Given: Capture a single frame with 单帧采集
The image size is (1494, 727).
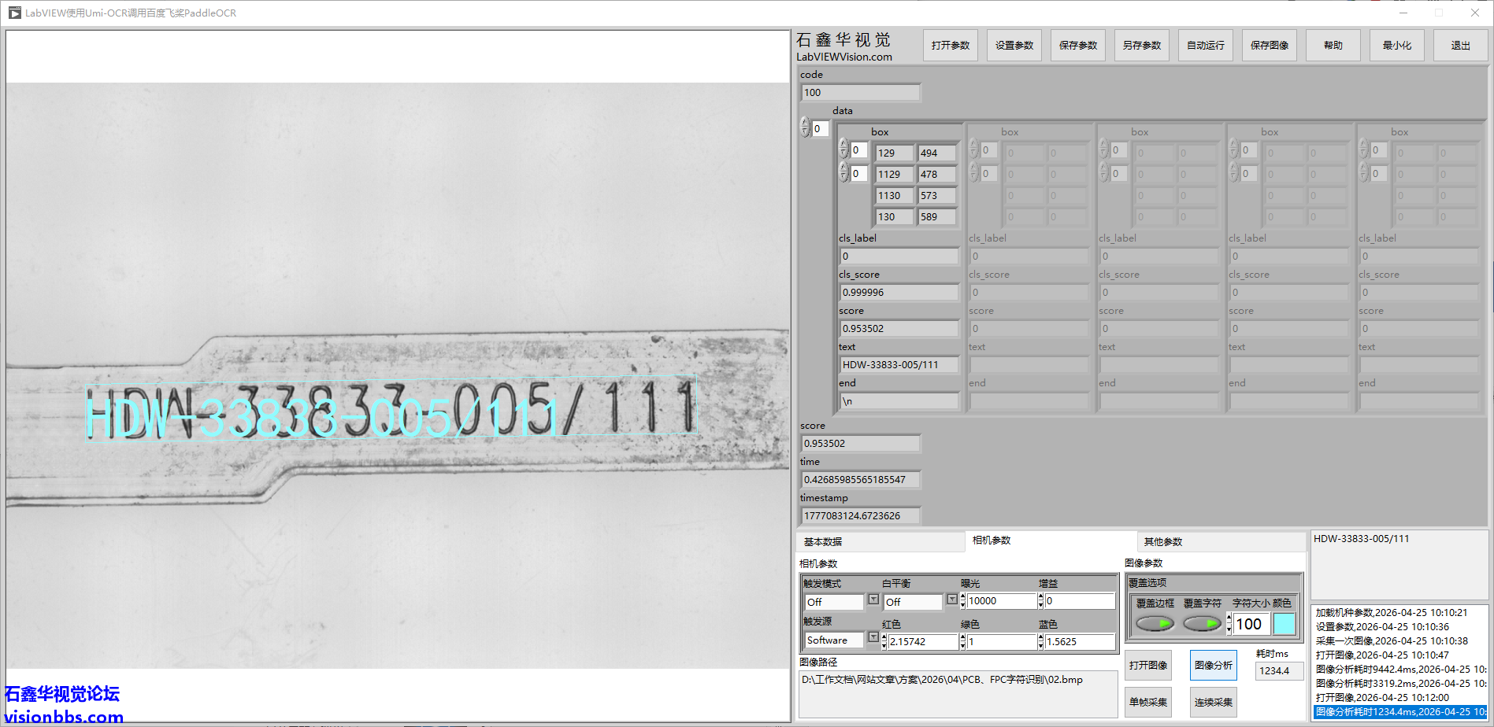Looking at the screenshot, I should 1147,702.
